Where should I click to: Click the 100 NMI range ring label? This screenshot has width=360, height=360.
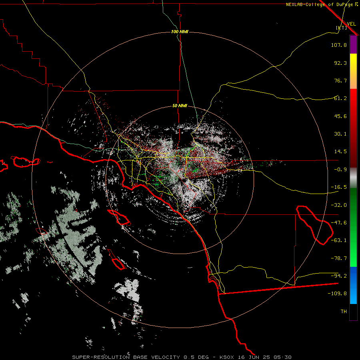[180, 32]
